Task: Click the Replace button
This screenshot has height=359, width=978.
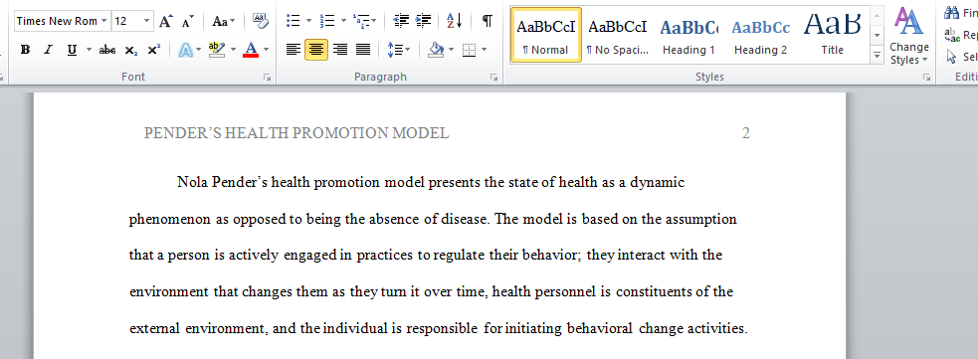Action: tap(960, 35)
